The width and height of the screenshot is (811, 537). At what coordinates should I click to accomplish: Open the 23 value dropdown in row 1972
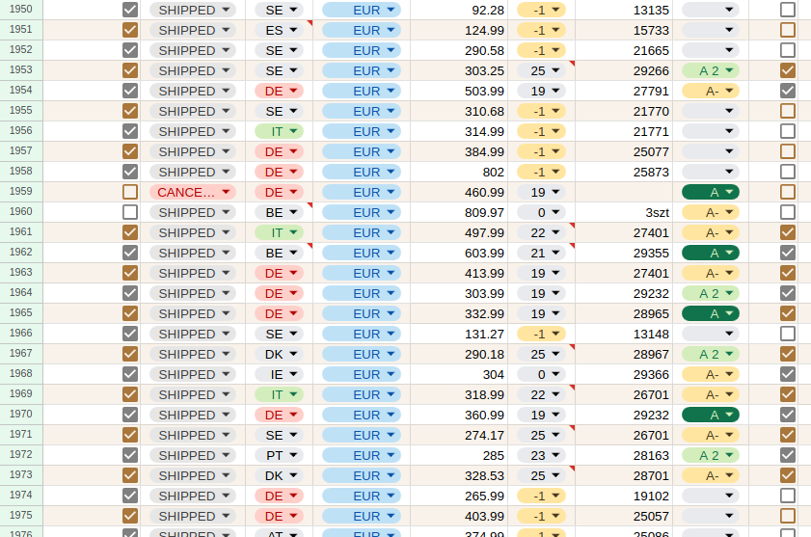[x=541, y=455]
